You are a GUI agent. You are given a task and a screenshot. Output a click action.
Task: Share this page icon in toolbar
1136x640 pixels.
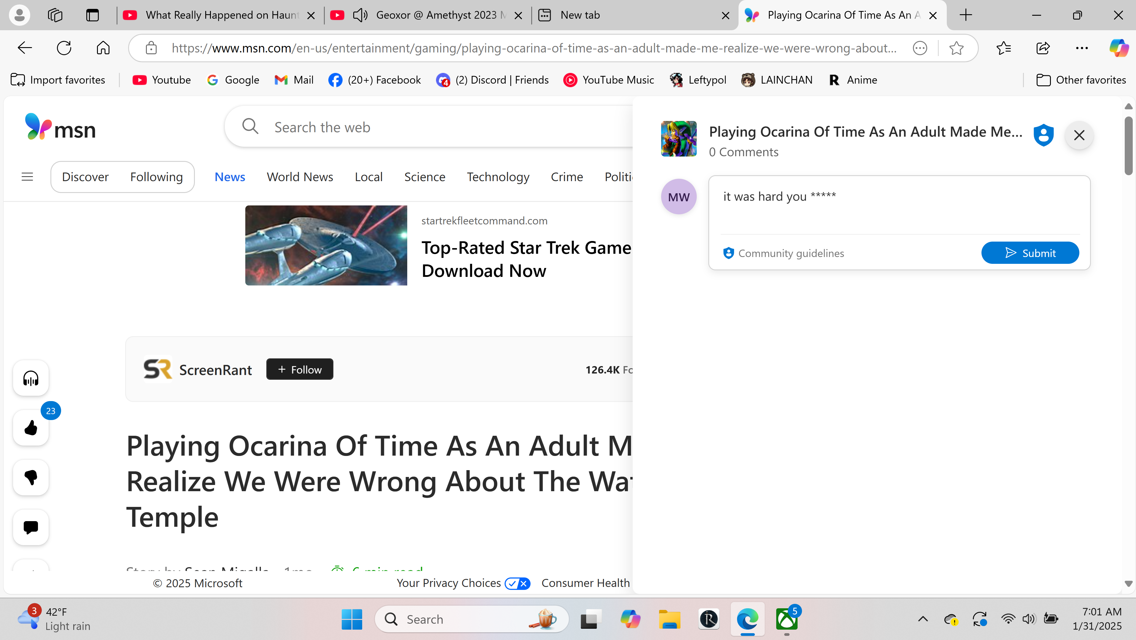pos(1043,48)
